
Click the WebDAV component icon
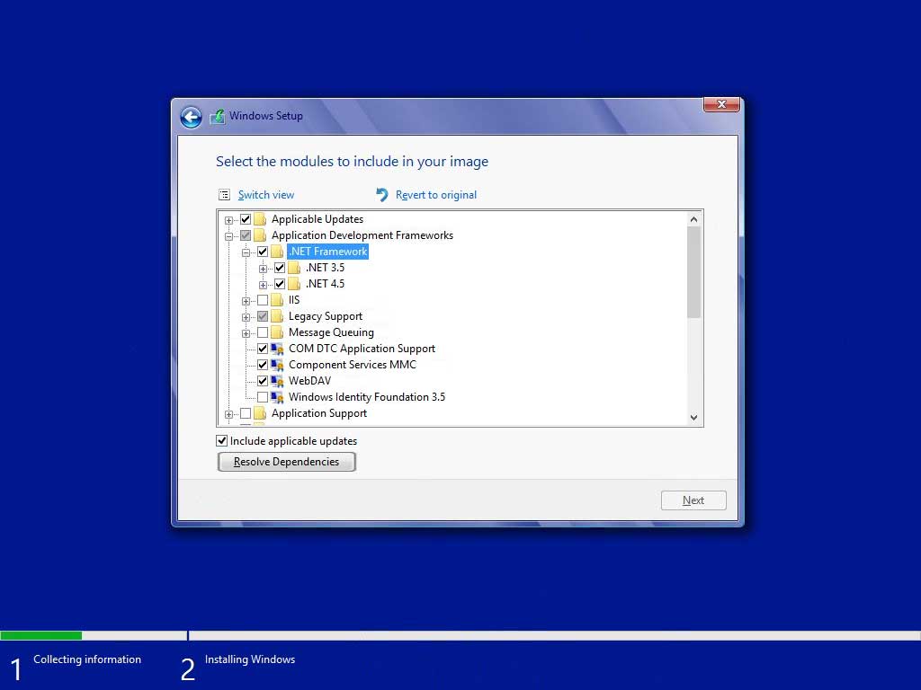[277, 381]
